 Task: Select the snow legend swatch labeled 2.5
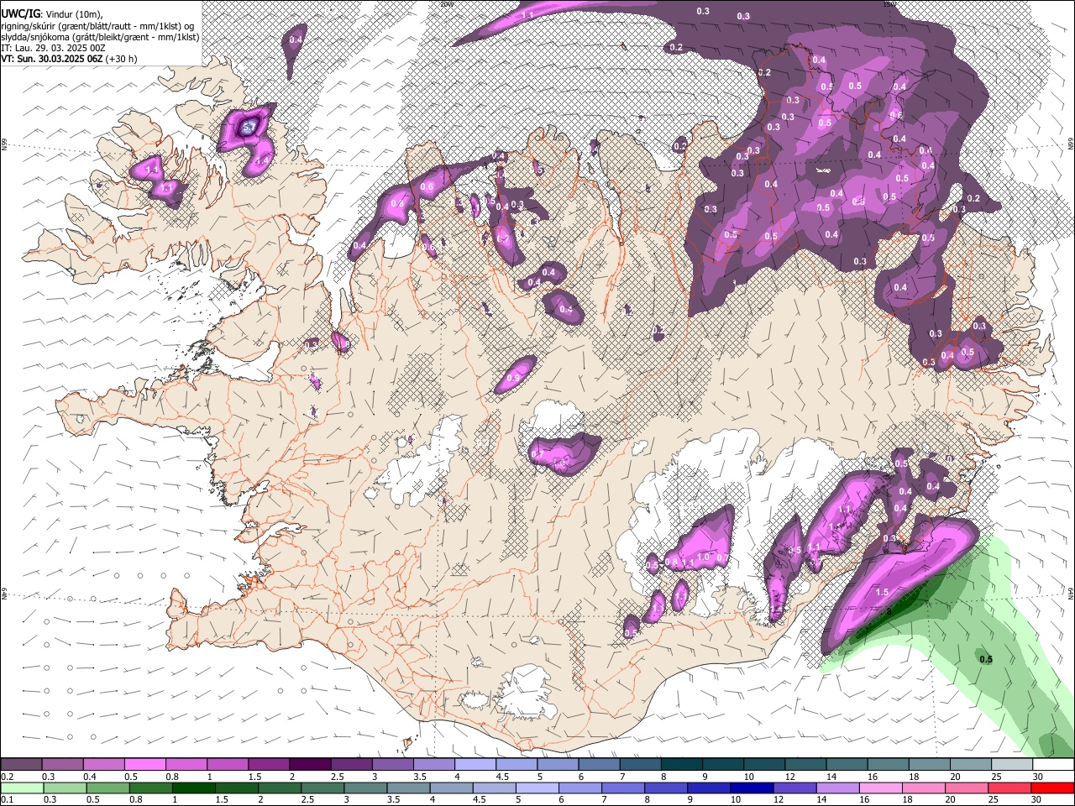pos(351,765)
